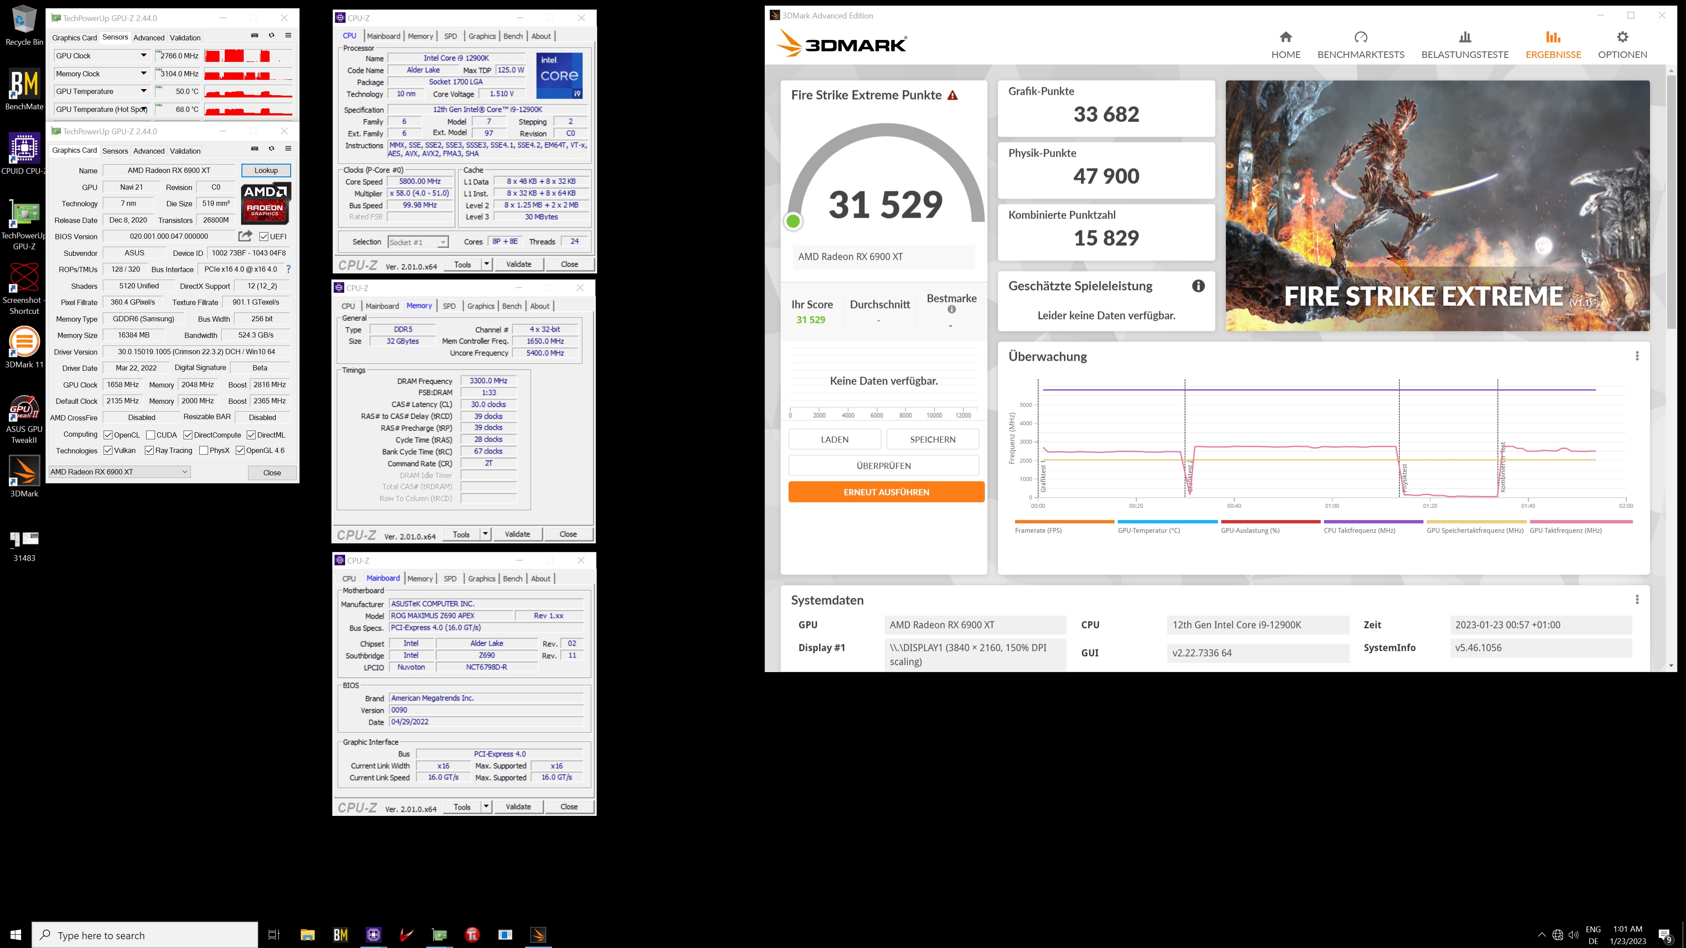Screen dimensions: 1686x948
Task: Click Lookup button in GPU-Z
Action: point(266,170)
